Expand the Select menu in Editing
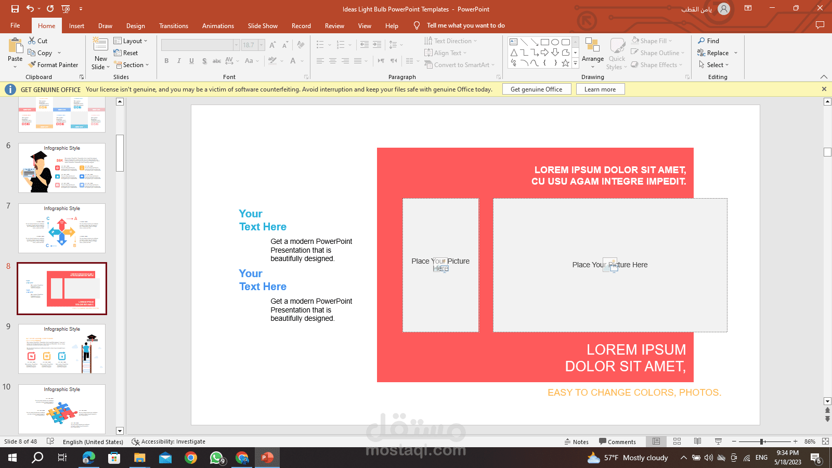The height and width of the screenshot is (468, 832). pos(713,65)
